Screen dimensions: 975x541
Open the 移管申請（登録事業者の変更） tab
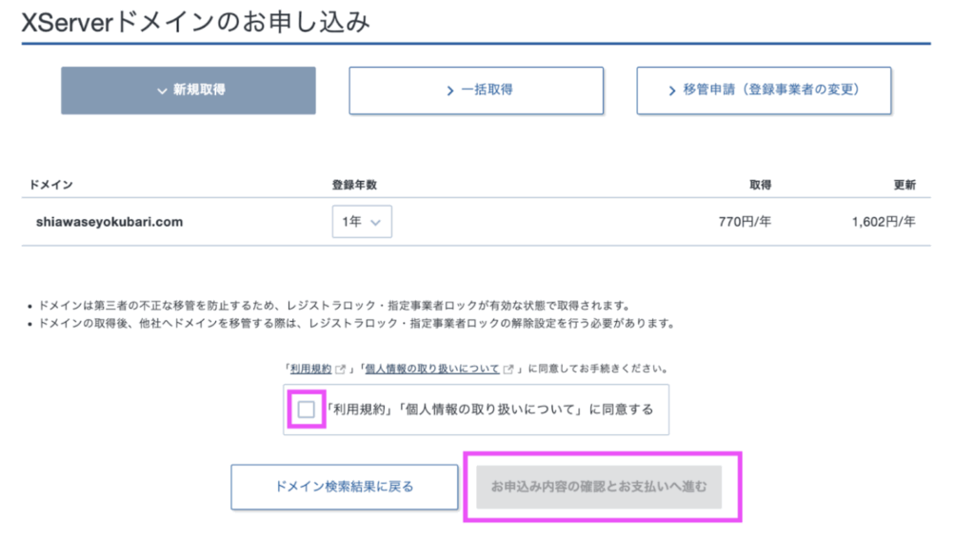[764, 90]
